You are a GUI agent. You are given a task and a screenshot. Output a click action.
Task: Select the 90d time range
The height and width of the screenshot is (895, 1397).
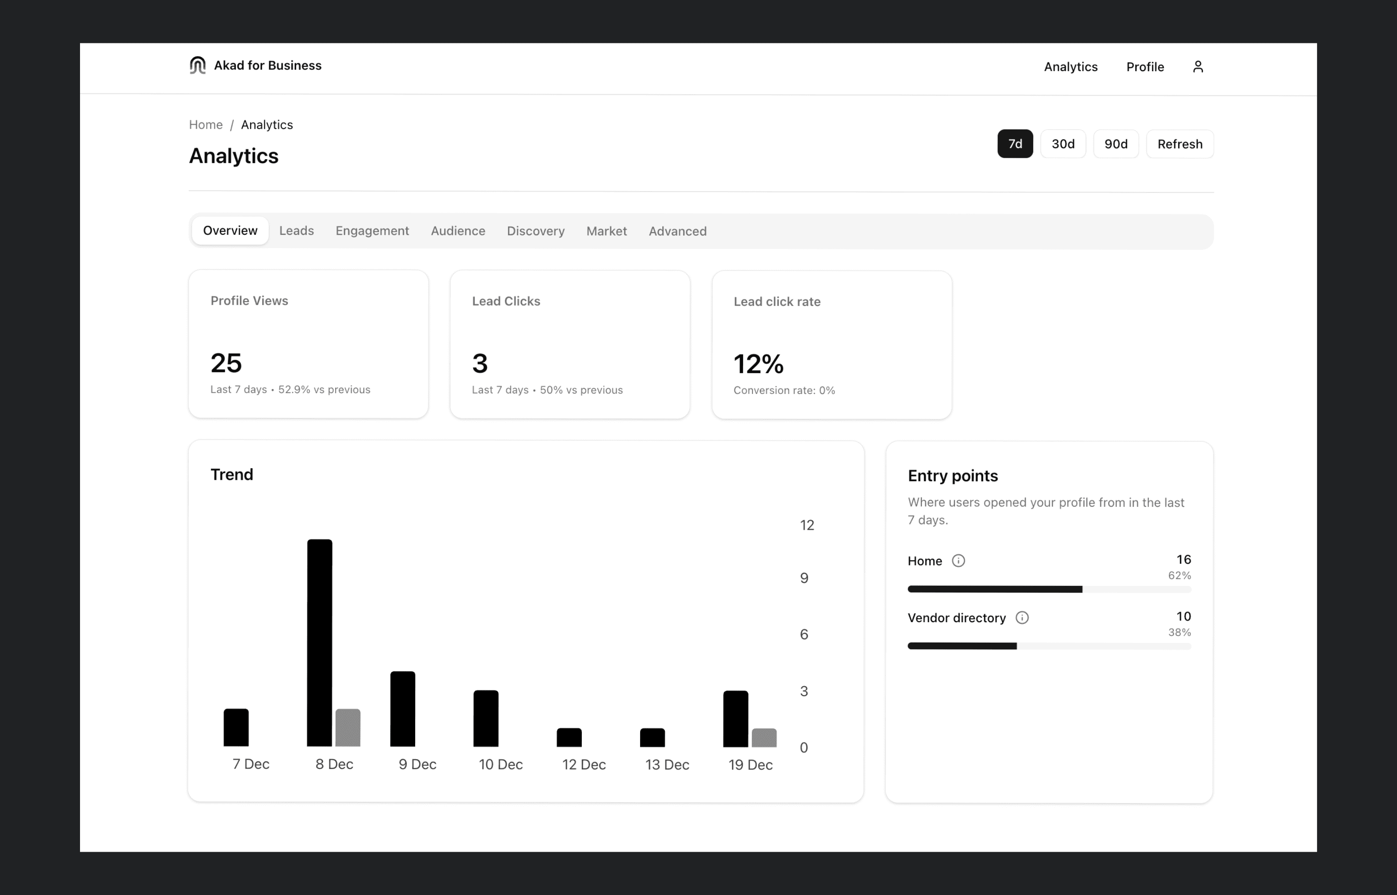pyautogui.click(x=1115, y=144)
